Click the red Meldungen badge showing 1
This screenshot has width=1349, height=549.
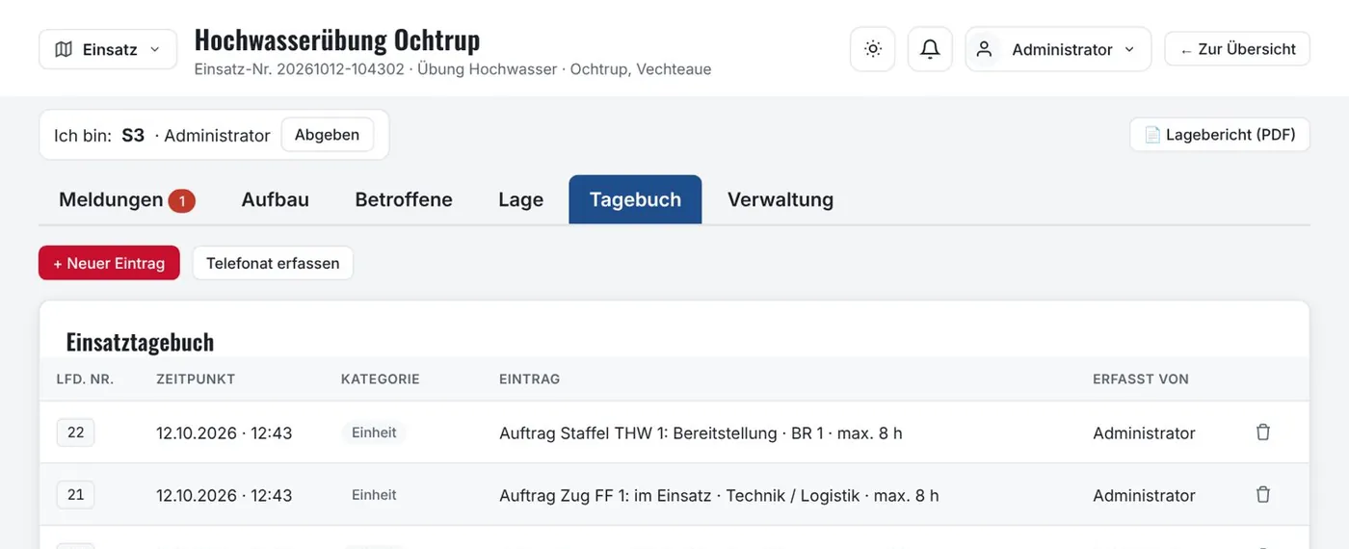(x=182, y=201)
